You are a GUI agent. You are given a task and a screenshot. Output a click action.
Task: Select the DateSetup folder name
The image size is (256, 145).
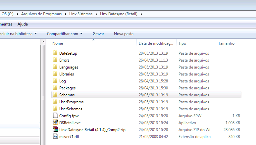click(68, 53)
